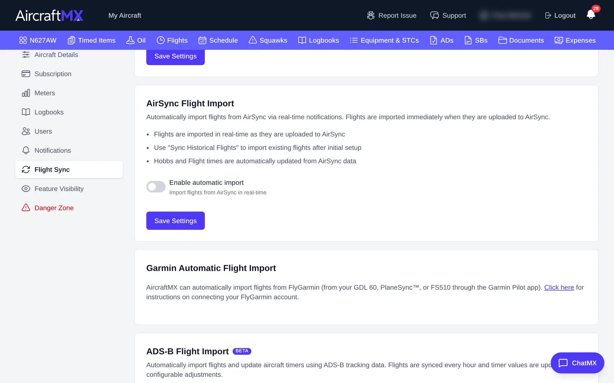Click the Logout text link

pos(565,15)
